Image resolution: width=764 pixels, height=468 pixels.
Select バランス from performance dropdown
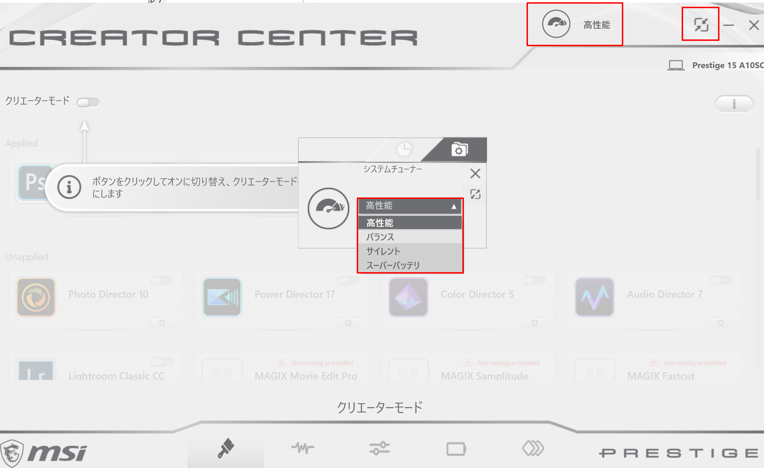[x=409, y=236]
